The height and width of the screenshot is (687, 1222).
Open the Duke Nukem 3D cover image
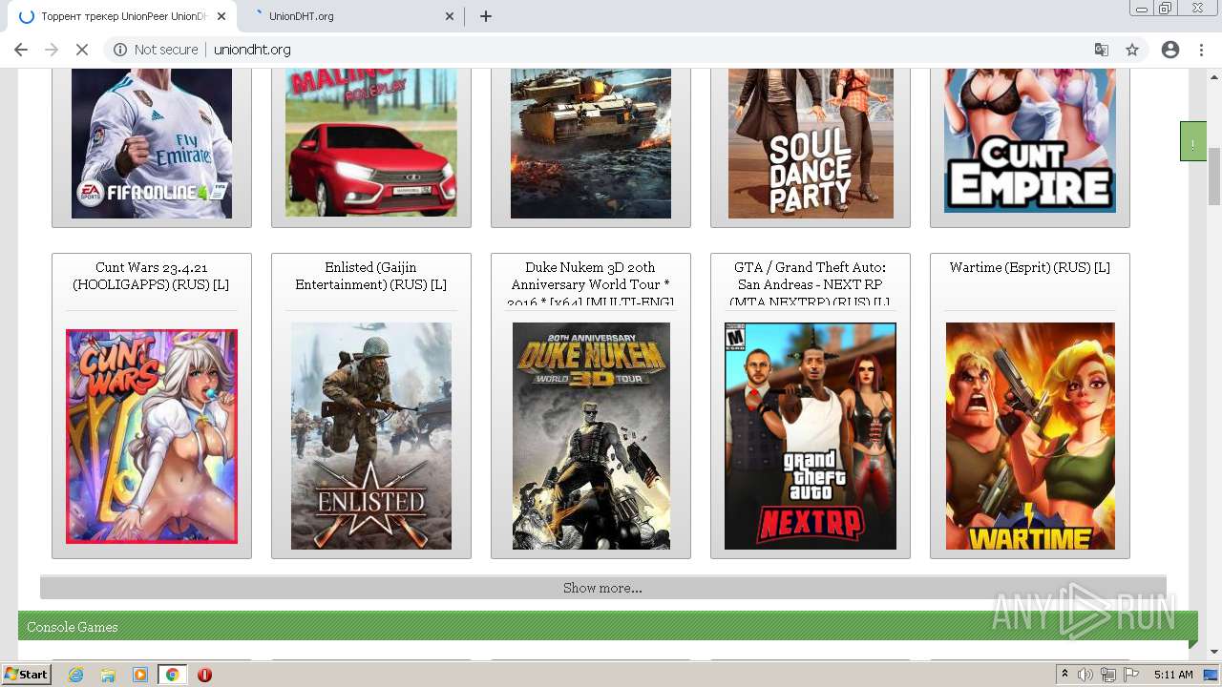click(591, 436)
